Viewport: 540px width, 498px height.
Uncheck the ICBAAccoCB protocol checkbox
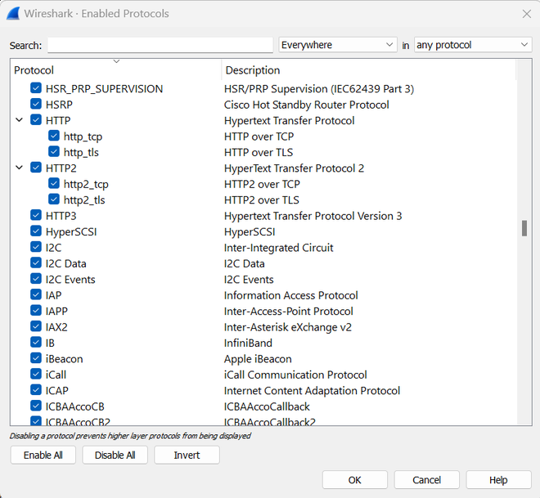tap(36, 406)
